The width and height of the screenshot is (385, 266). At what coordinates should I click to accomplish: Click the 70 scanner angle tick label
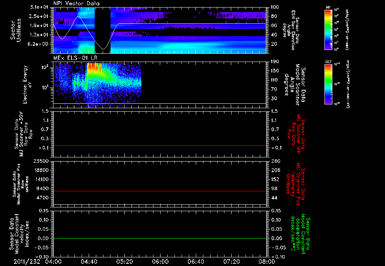(x=274, y=89)
